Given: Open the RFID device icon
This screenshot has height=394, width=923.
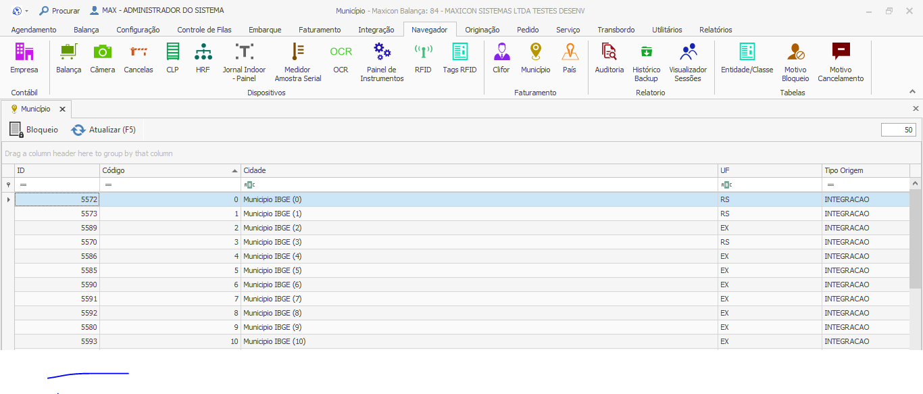Looking at the screenshot, I should point(423,58).
